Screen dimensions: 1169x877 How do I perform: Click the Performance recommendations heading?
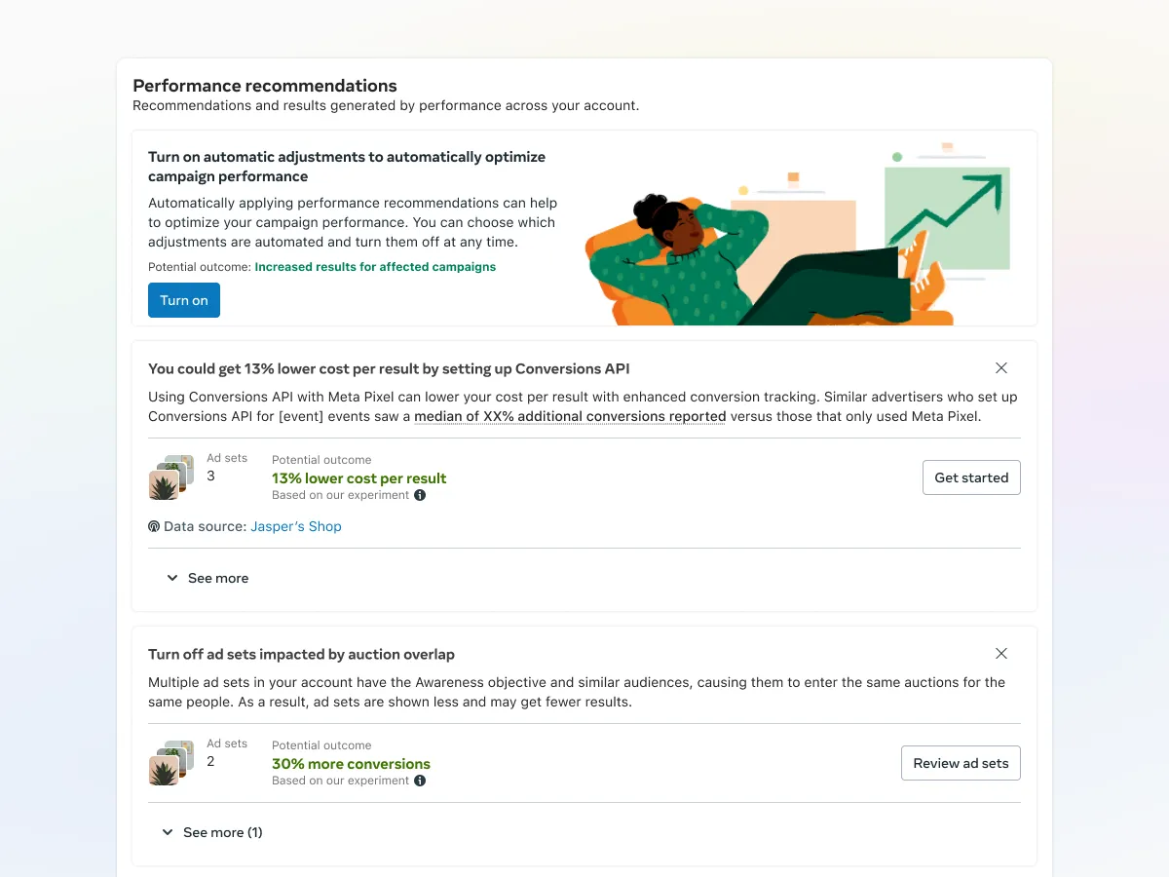point(265,86)
